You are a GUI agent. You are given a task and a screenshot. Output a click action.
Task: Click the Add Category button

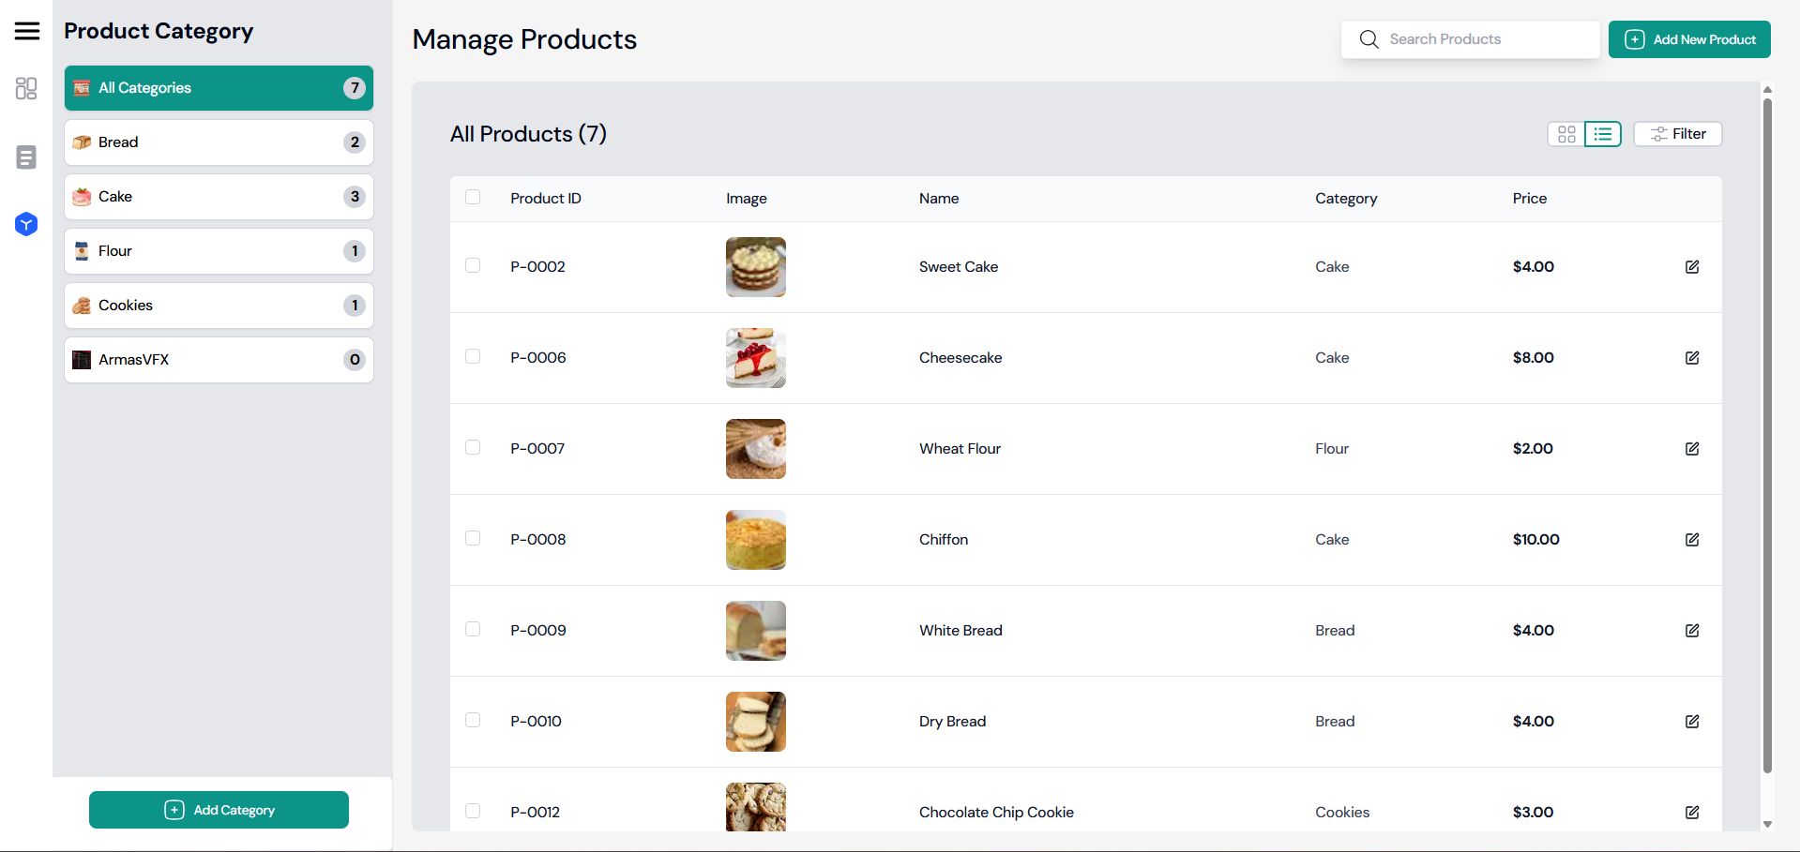click(219, 810)
